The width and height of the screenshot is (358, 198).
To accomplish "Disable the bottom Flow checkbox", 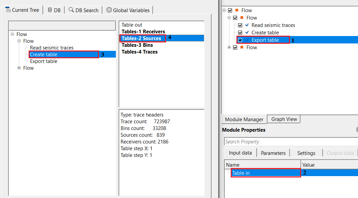I will [235, 47].
